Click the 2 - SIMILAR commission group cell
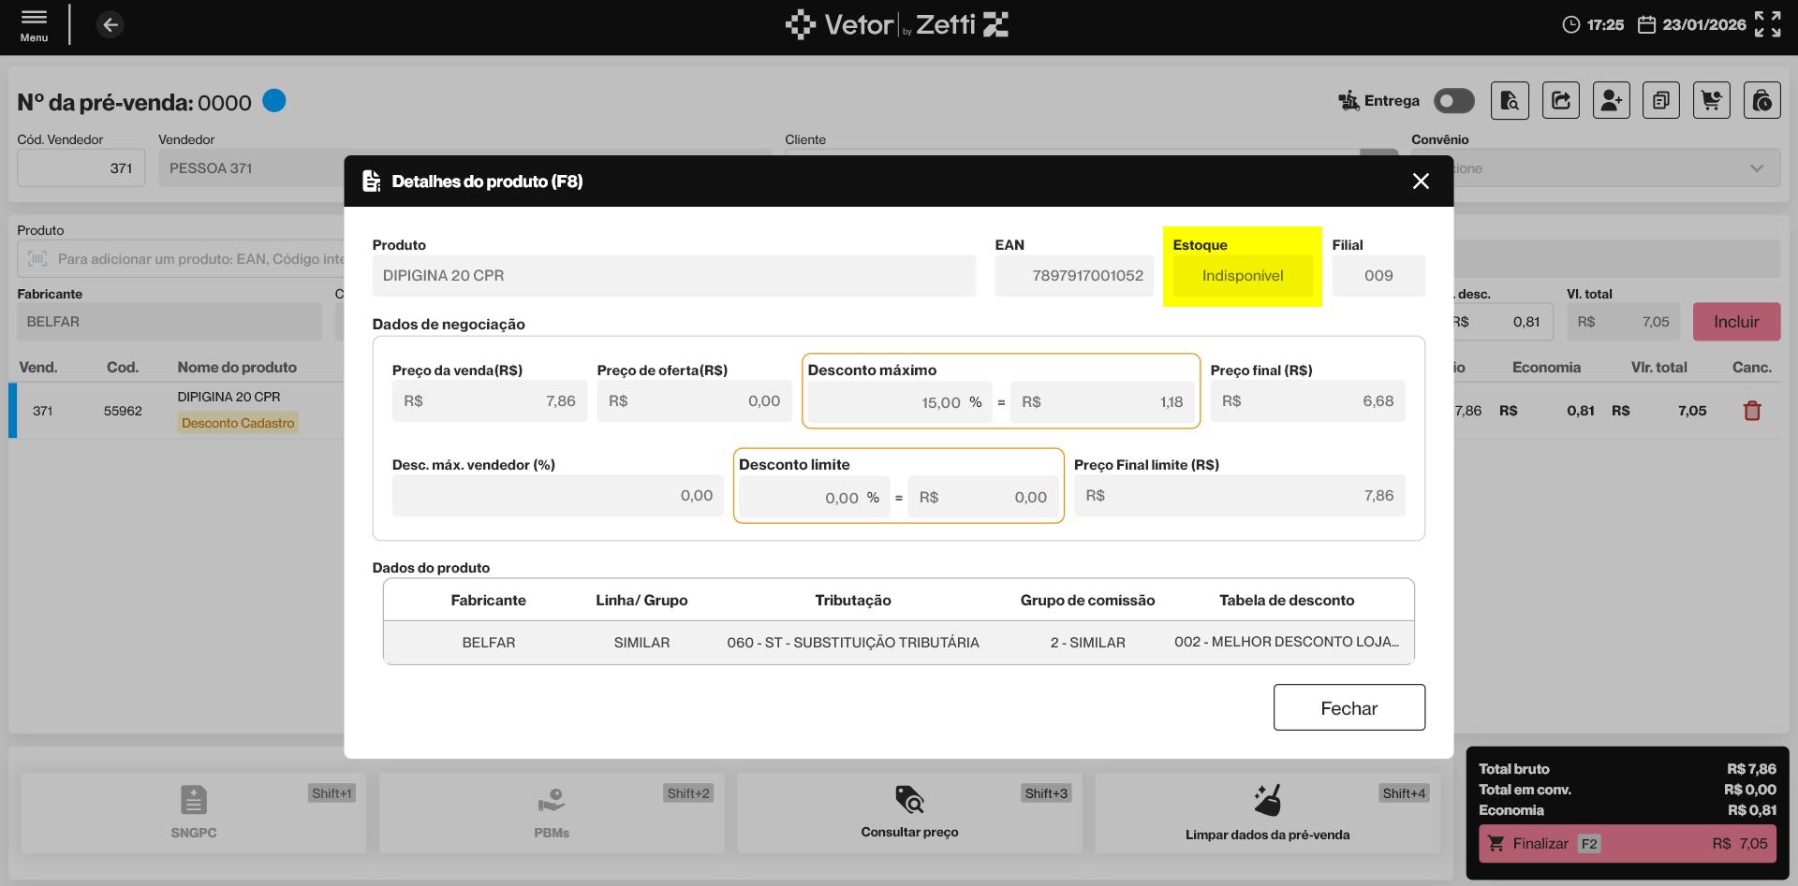The image size is (1798, 886). point(1088,643)
